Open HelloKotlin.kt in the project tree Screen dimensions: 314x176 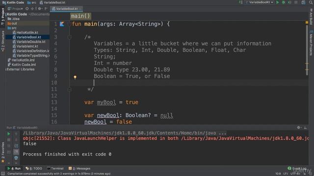(x=25, y=33)
